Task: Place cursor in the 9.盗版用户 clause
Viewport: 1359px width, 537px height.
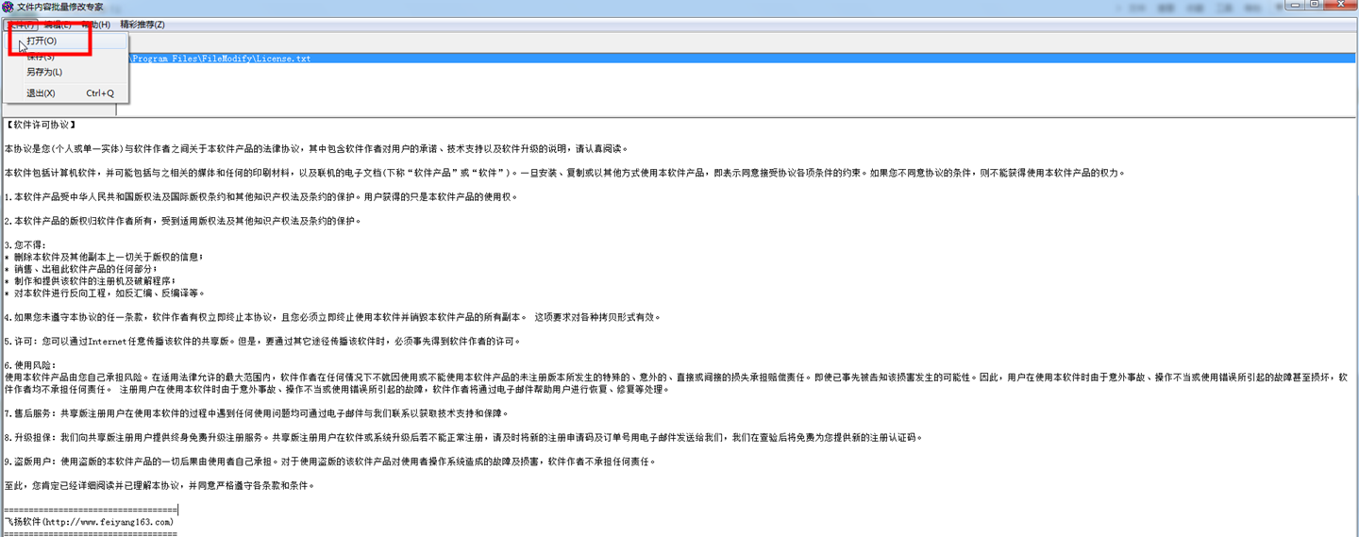Action: point(283,462)
